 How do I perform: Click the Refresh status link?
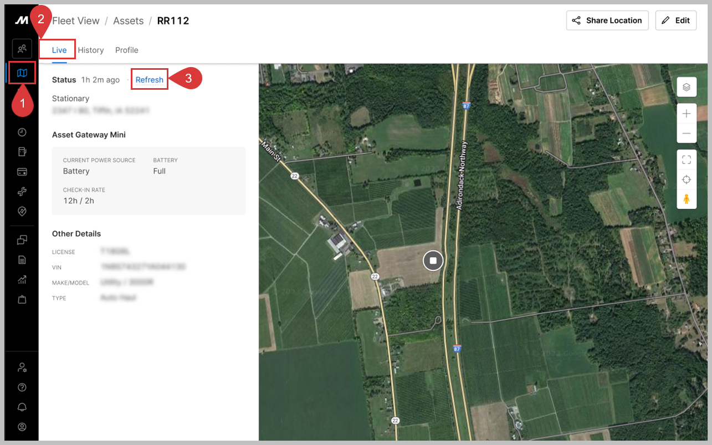150,80
